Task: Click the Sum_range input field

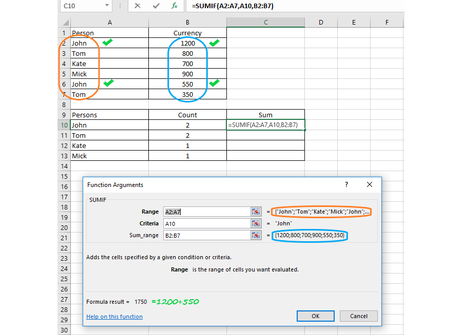Action: (205, 235)
